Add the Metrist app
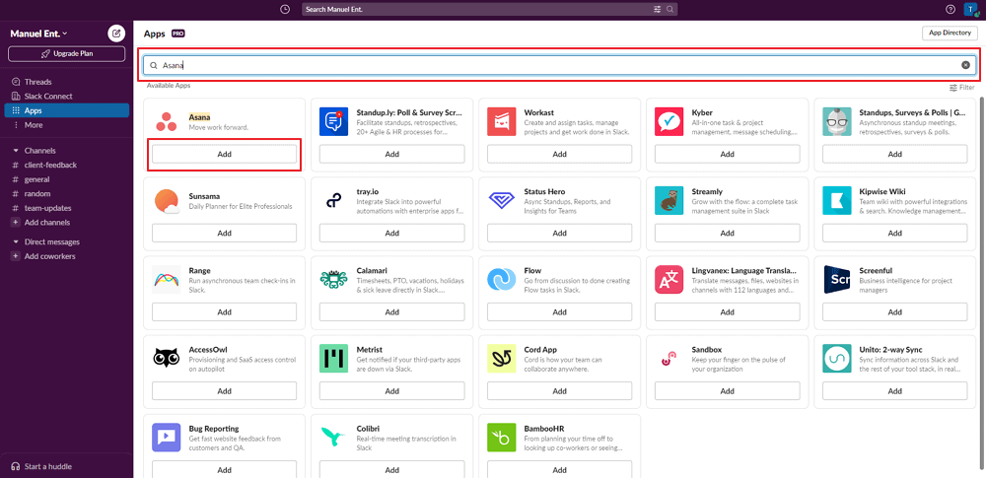 391,390
